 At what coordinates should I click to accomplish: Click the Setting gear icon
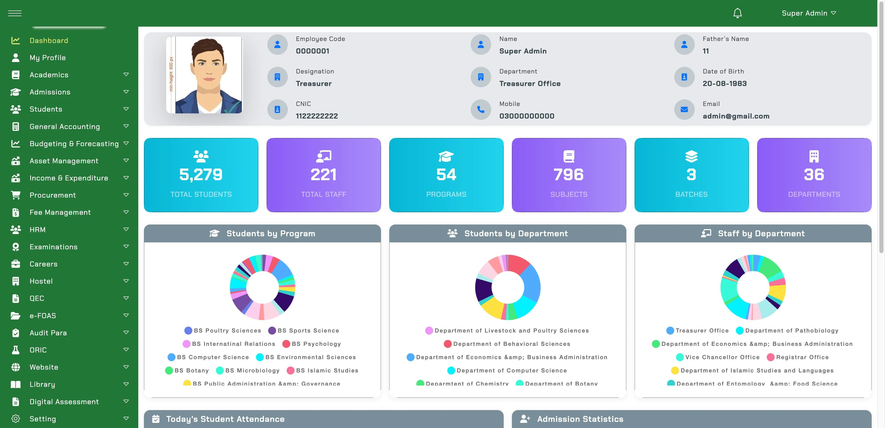pos(15,419)
